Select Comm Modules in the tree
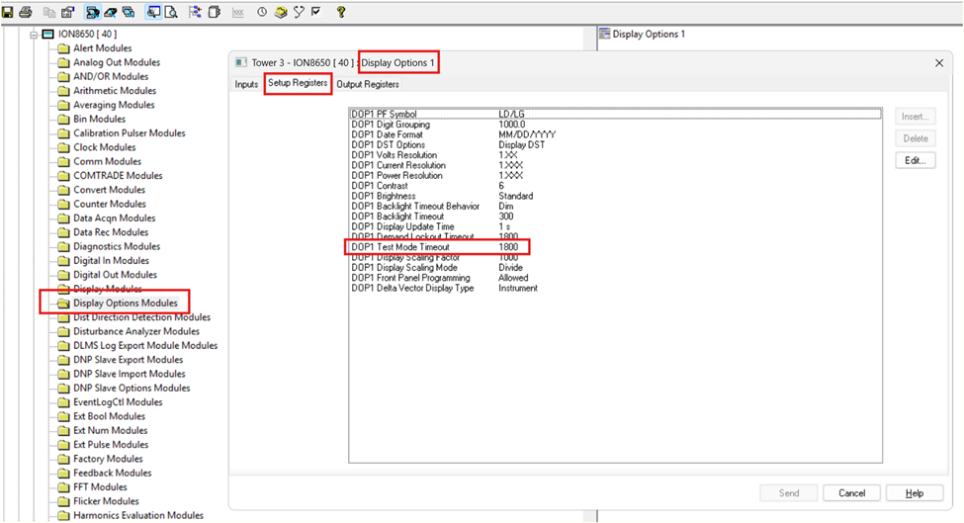Viewport: 964px width, 523px height. (x=108, y=161)
